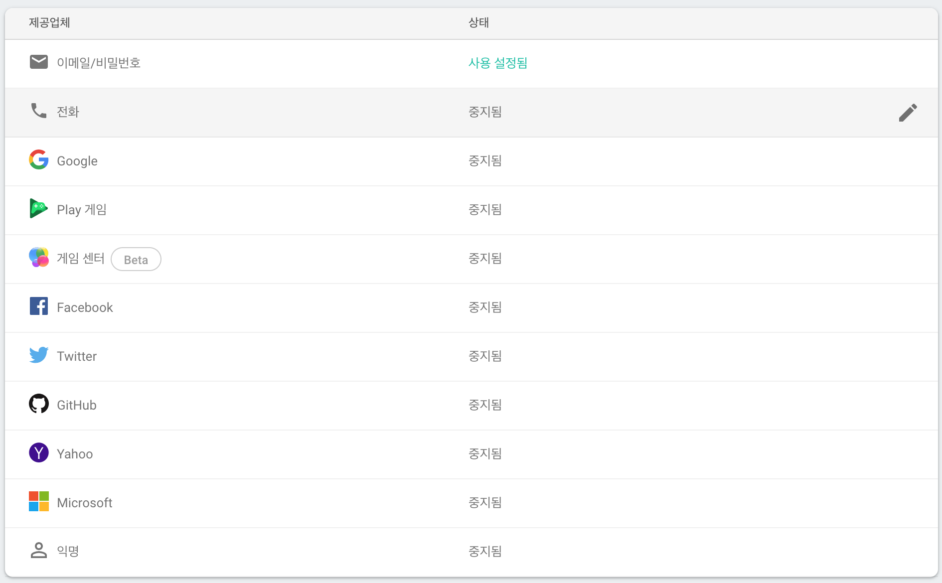Viewport: 942px width, 583px height.
Task: Select the Play 게임 icon
Action: [38, 209]
